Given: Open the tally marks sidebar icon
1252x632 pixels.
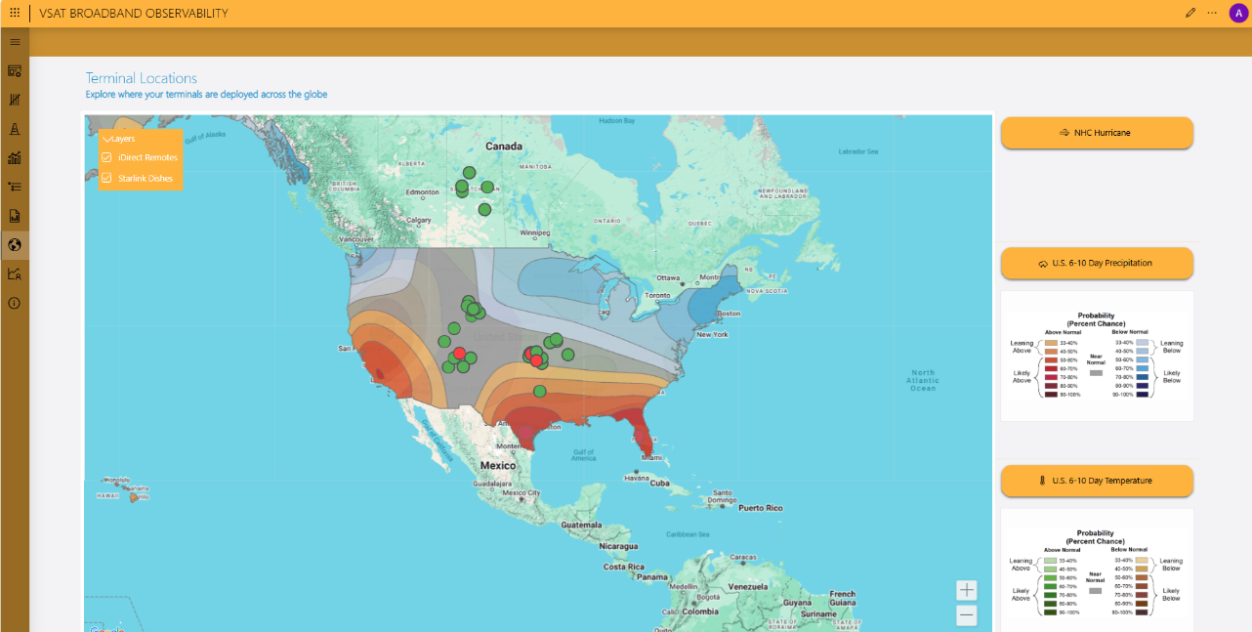Looking at the screenshot, I should tap(15, 100).
